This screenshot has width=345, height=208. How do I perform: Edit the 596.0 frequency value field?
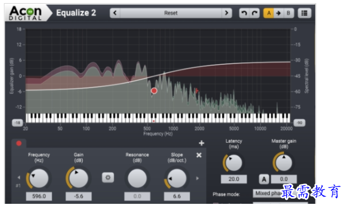39,196
